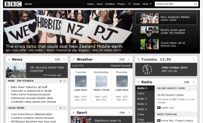
Task: Open Landmark ruling sparks law change
Action: coord(33,102)
